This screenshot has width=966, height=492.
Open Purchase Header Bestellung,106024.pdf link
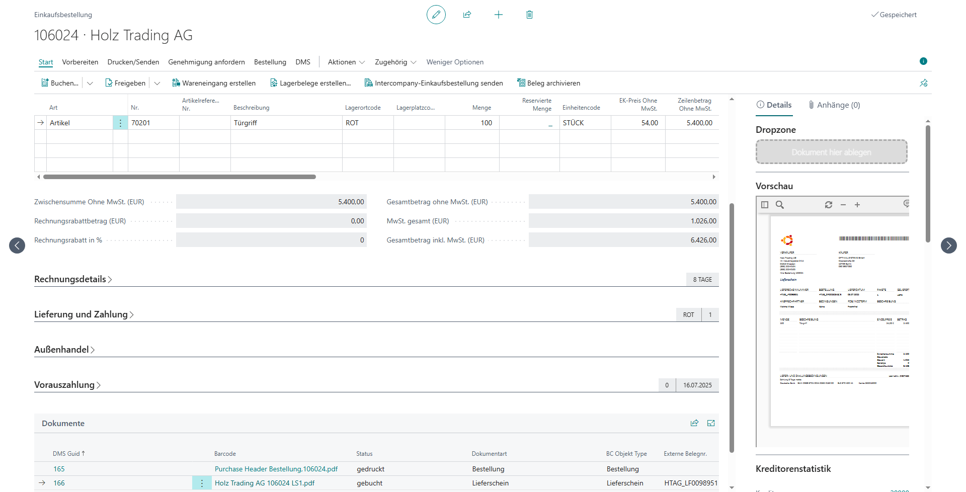[276, 469]
